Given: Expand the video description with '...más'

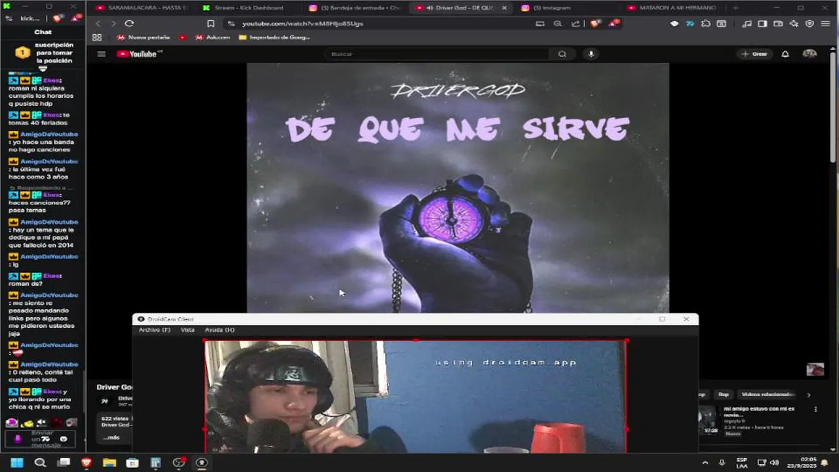Looking at the screenshot, I should [x=112, y=437].
